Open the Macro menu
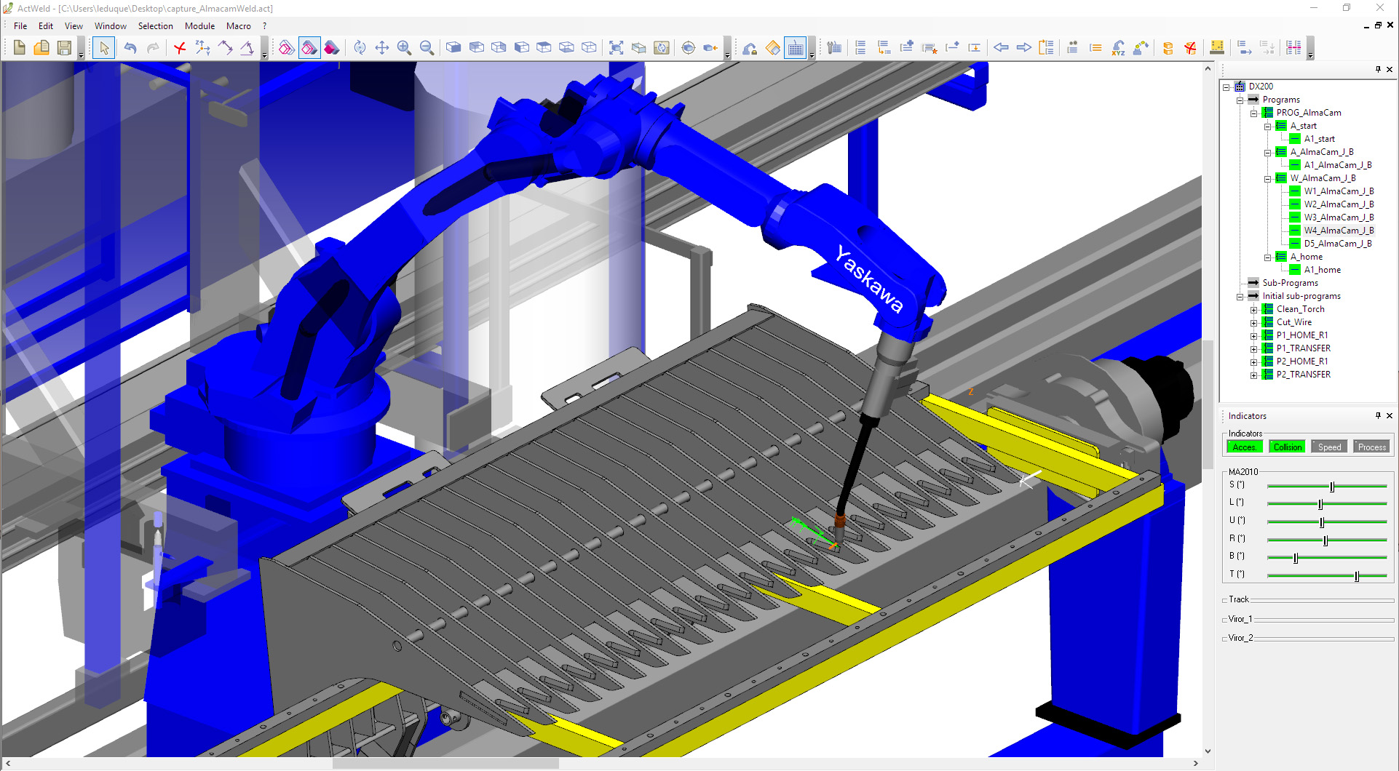Viewport: 1399px width, 771px height. [x=238, y=26]
